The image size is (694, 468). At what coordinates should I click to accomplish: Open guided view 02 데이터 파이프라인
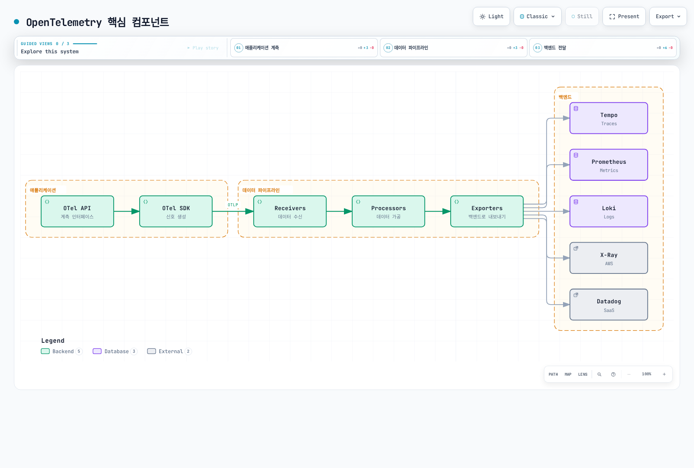tap(454, 48)
